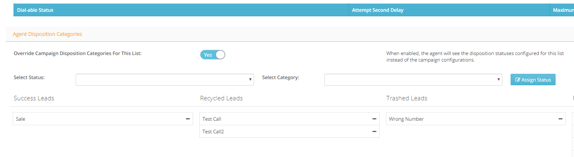Select the Wrong Number entry in Trashed Leads
574x157 pixels.
(x=476, y=119)
